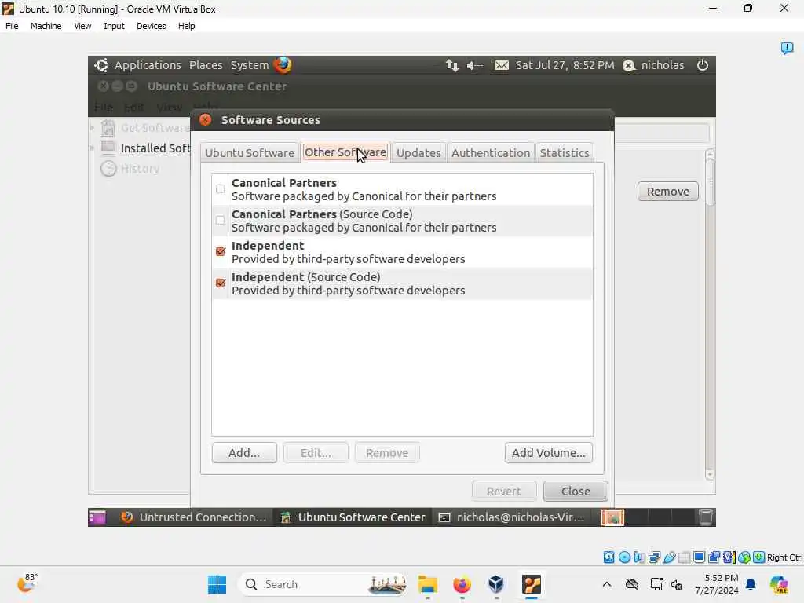Click the date and time in Ubuntu panel
The height and width of the screenshot is (603, 804).
[x=565, y=65]
